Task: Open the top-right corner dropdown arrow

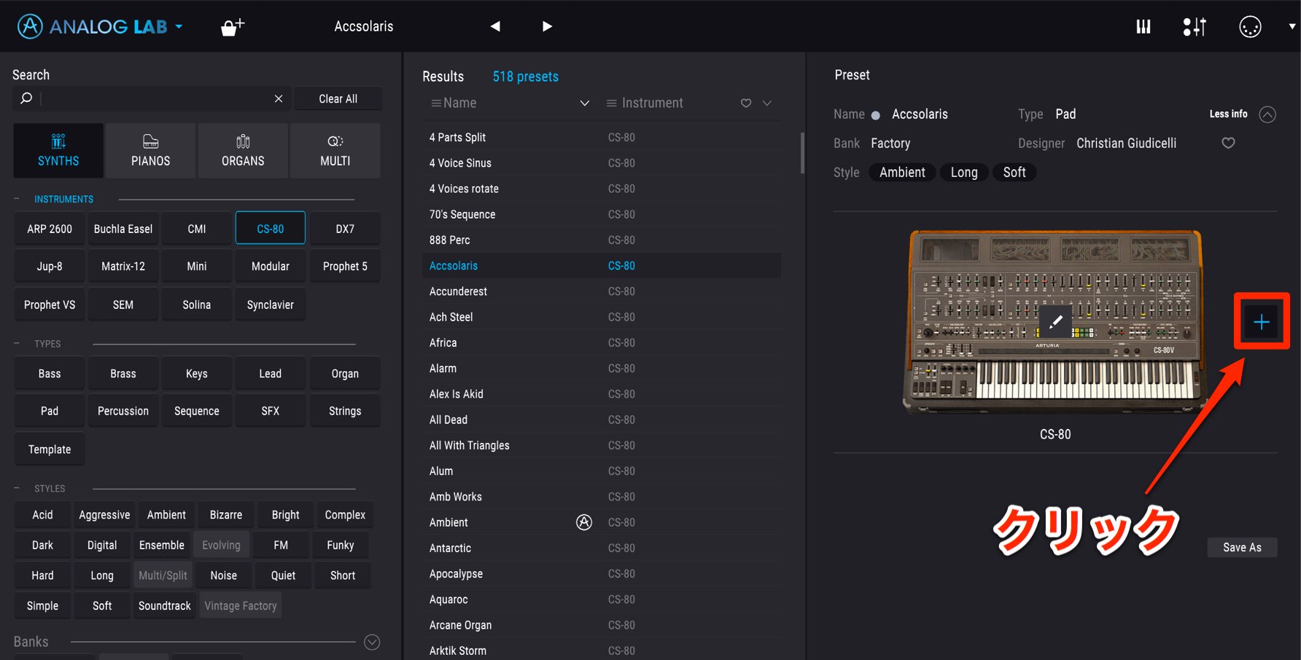Action: (x=1292, y=26)
